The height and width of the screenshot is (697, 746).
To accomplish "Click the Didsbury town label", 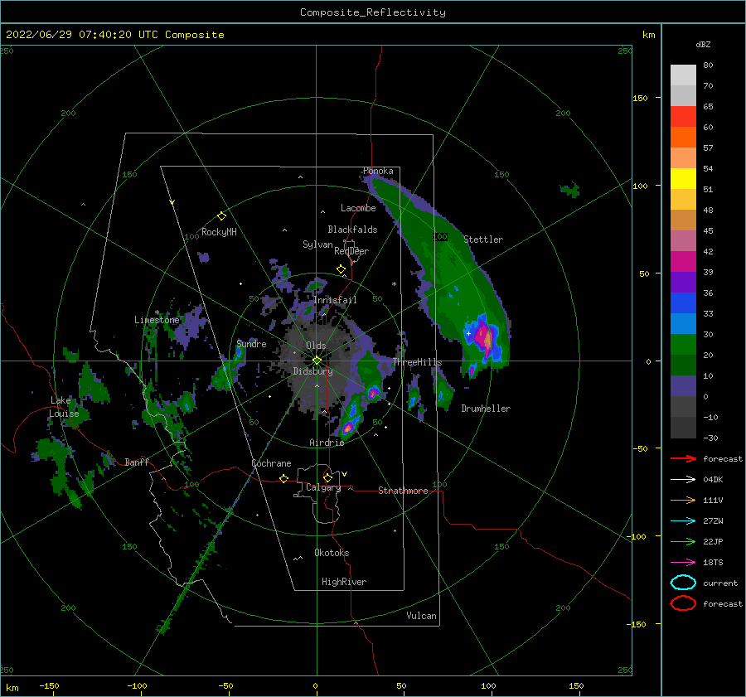I will coord(312,371).
